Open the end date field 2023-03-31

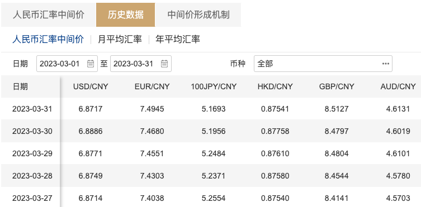coord(141,64)
